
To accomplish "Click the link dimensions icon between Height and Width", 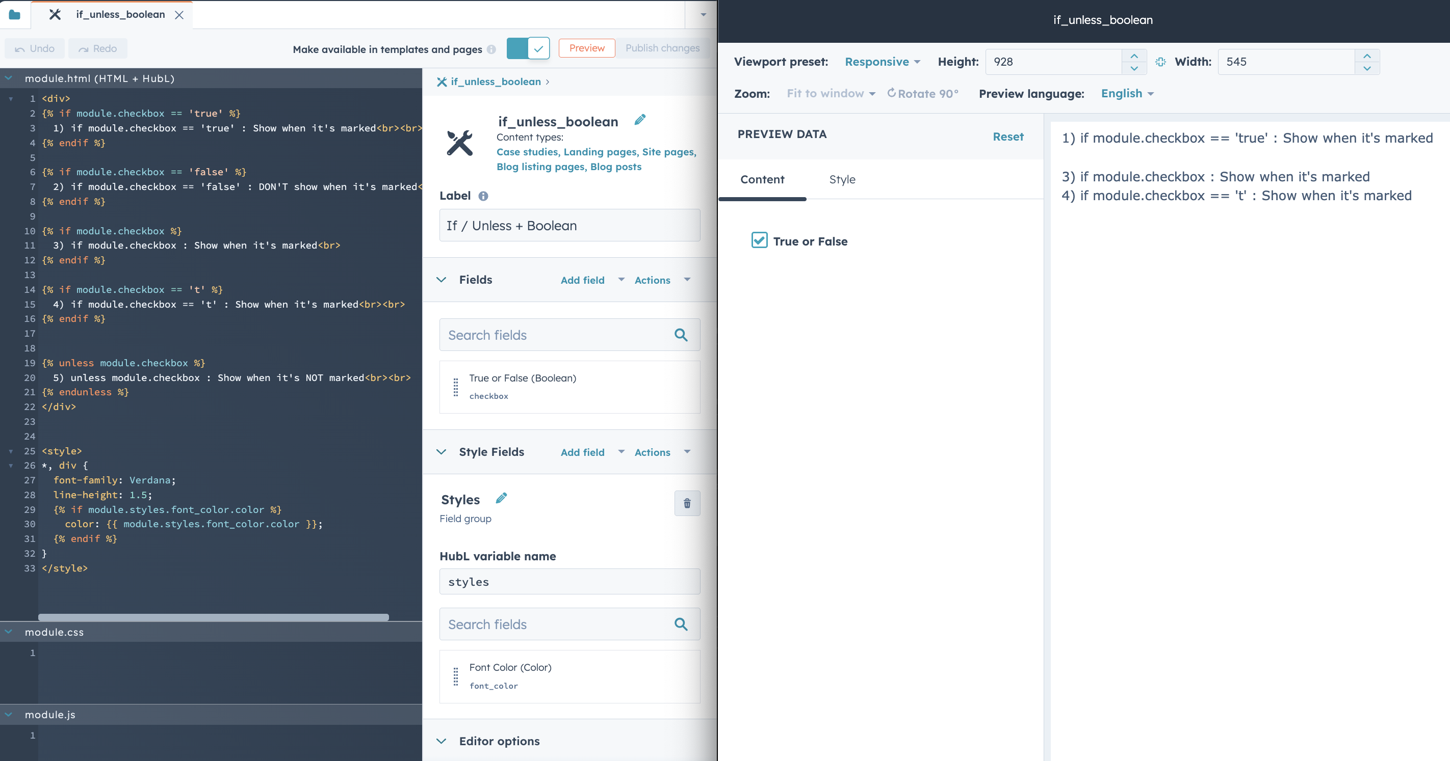I will [x=1160, y=62].
